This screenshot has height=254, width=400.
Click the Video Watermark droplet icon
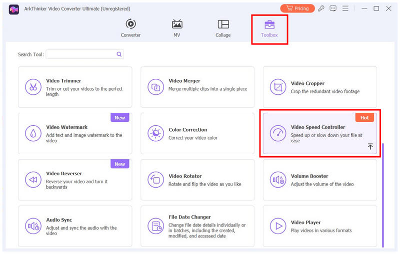click(x=33, y=133)
